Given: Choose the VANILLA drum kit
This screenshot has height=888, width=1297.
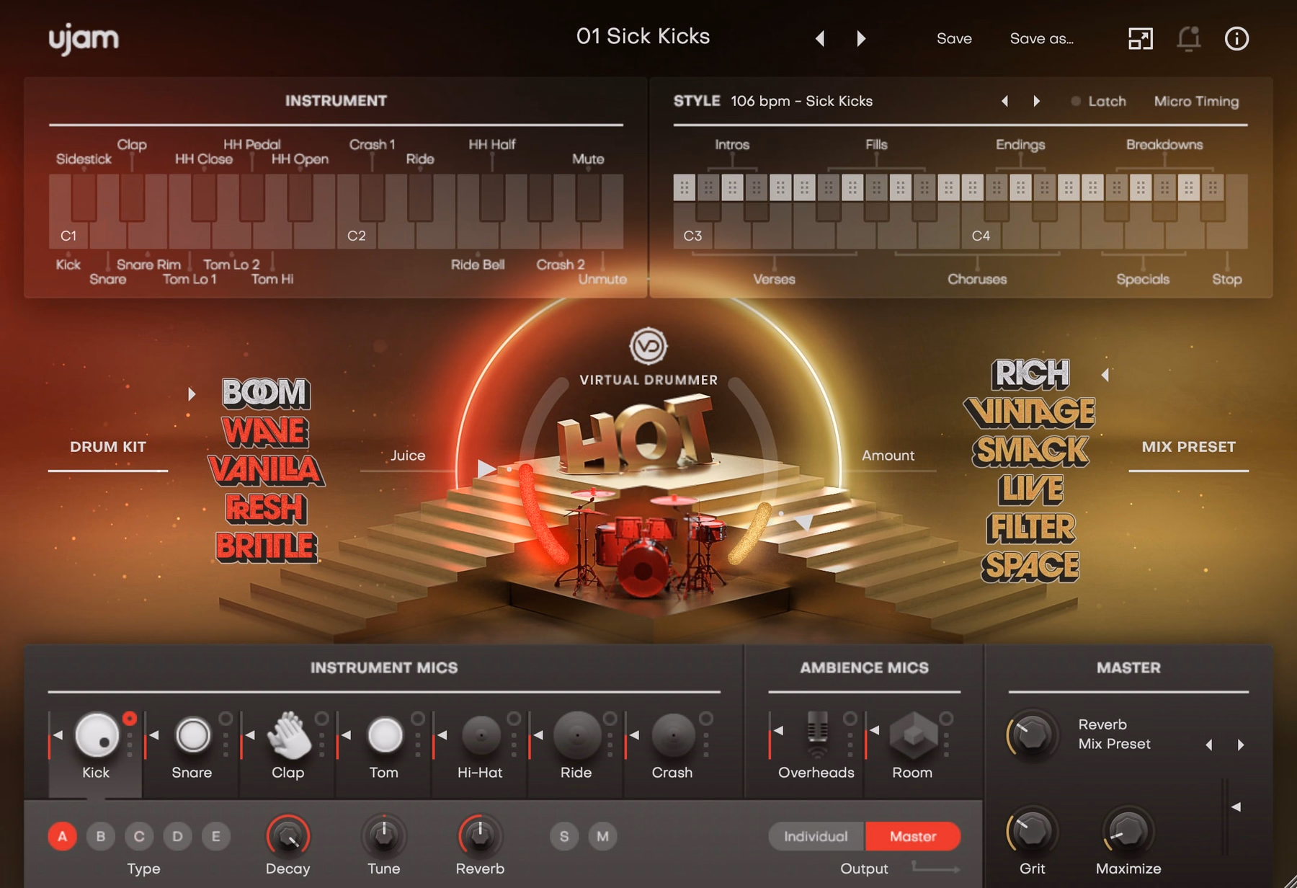Looking at the screenshot, I should coord(266,469).
